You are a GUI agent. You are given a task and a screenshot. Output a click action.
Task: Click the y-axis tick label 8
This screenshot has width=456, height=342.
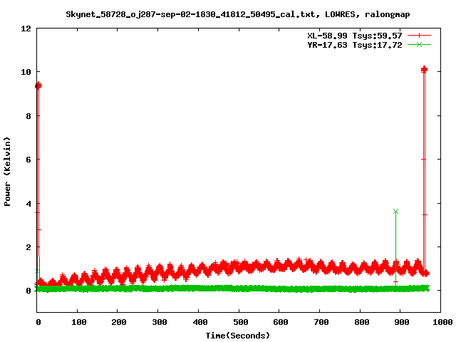coord(28,116)
